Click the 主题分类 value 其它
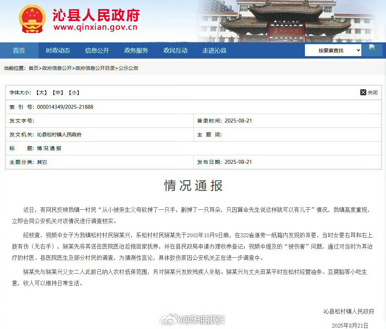386x329 pixels. pyautogui.click(x=42, y=162)
